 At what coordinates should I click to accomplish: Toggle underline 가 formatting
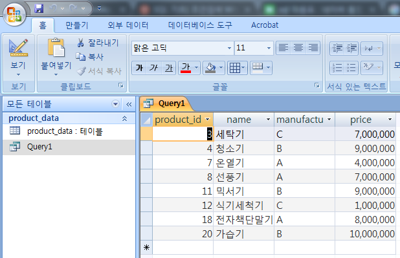pyautogui.click(x=169, y=68)
